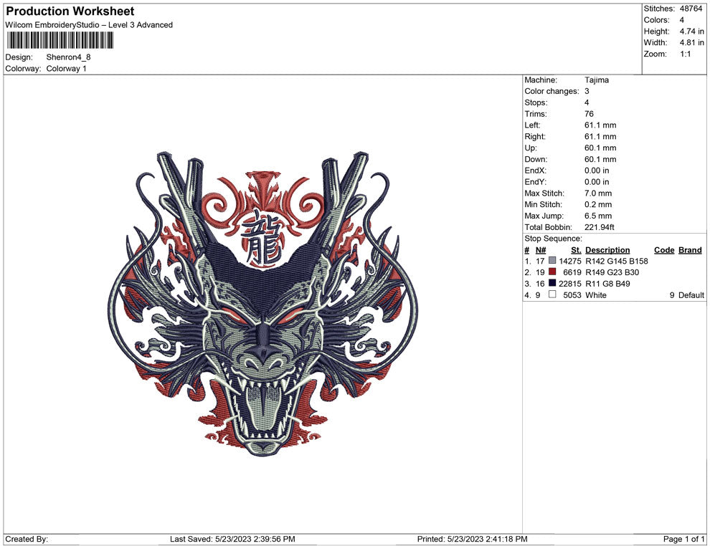710x546 pixels.
Task: Select the width value '4.81 in'
Action: coord(691,42)
